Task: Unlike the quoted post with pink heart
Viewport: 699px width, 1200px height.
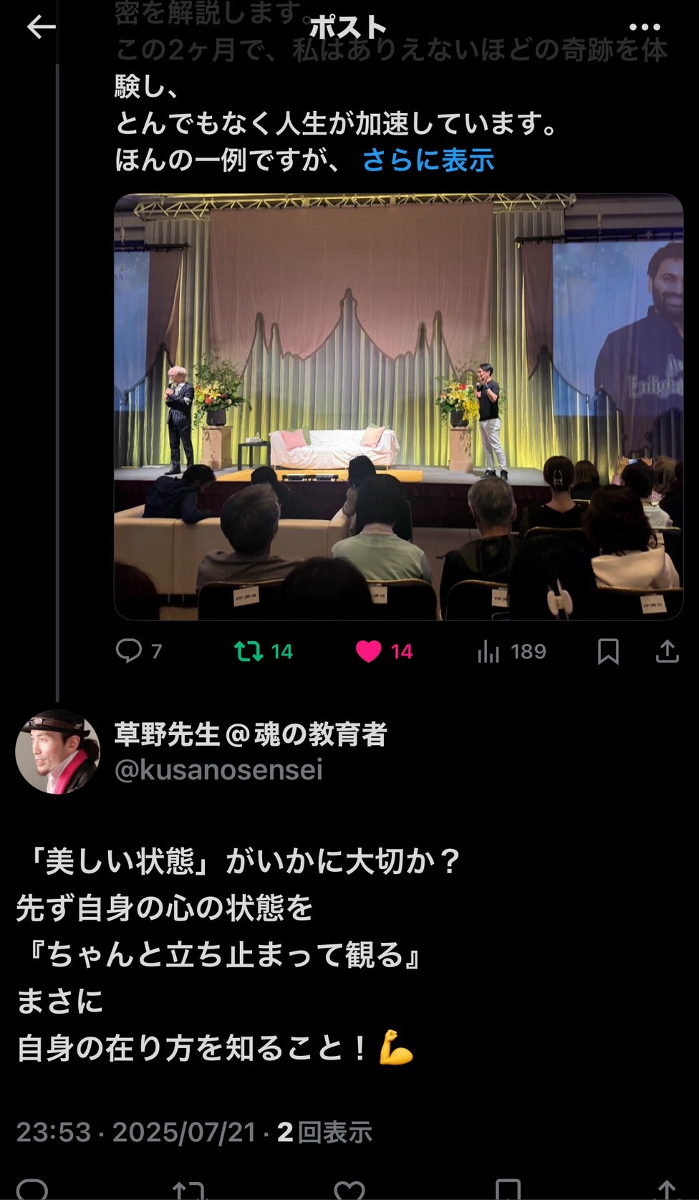Action: (384, 651)
